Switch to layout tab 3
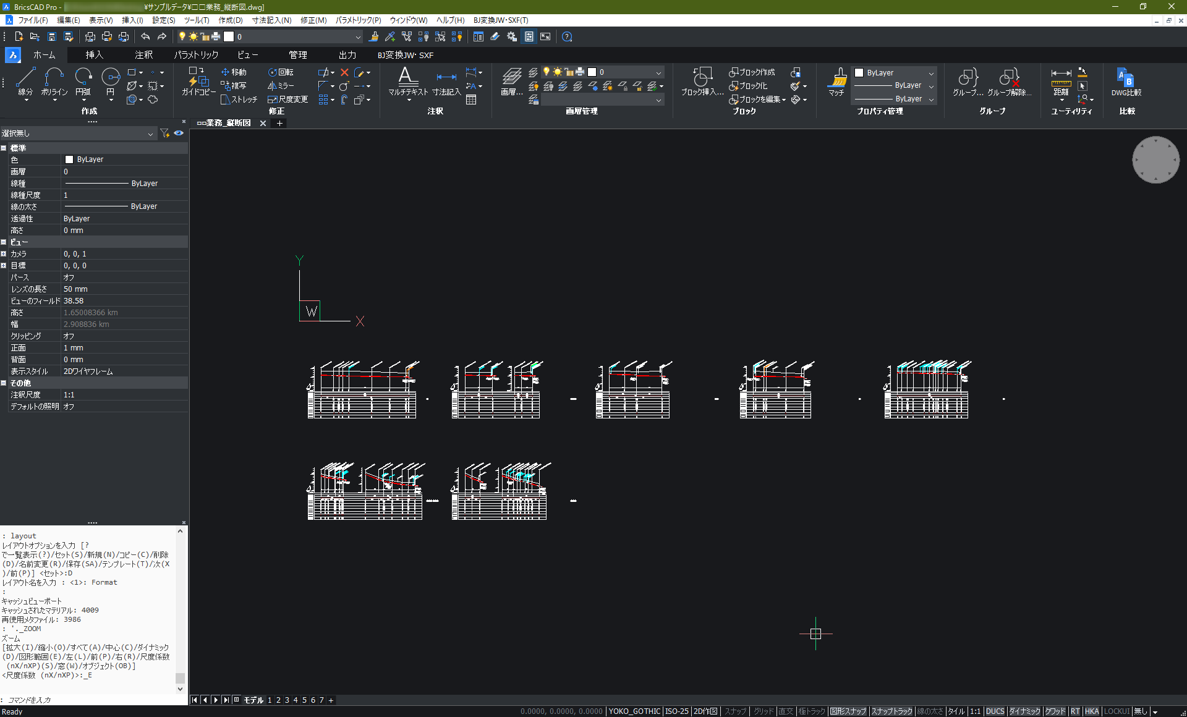This screenshot has height=717, width=1187. (x=287, y=700)
